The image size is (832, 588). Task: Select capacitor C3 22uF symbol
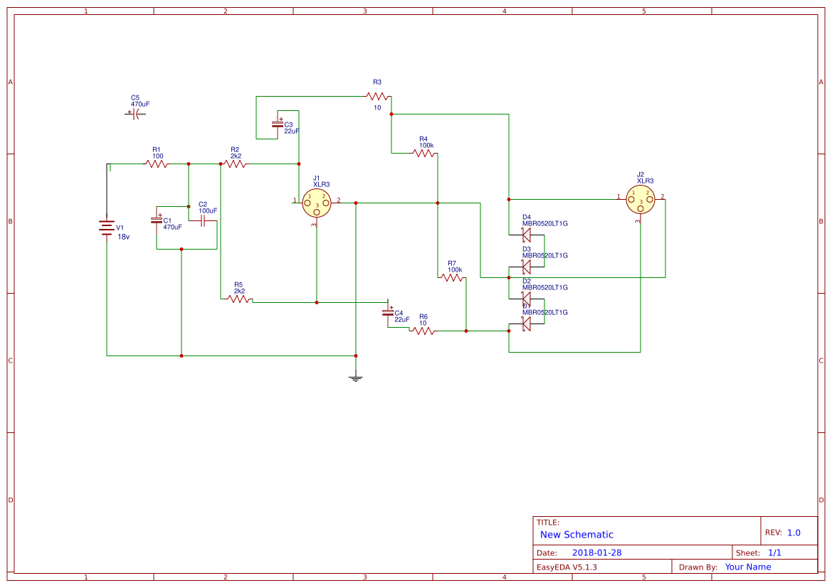(x=278, y=123)
